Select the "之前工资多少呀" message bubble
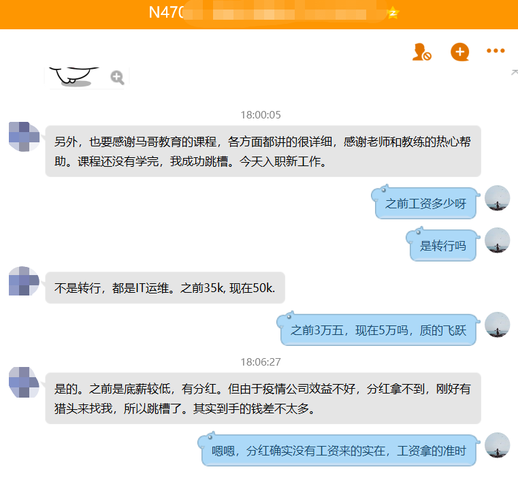The width and height of the screenshot is (518, 480). point(426,204)
